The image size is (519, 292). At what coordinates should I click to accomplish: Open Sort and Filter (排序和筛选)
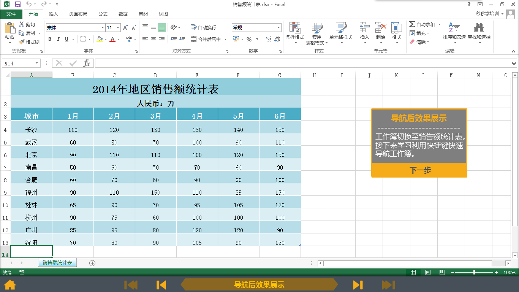click(454, 33)
